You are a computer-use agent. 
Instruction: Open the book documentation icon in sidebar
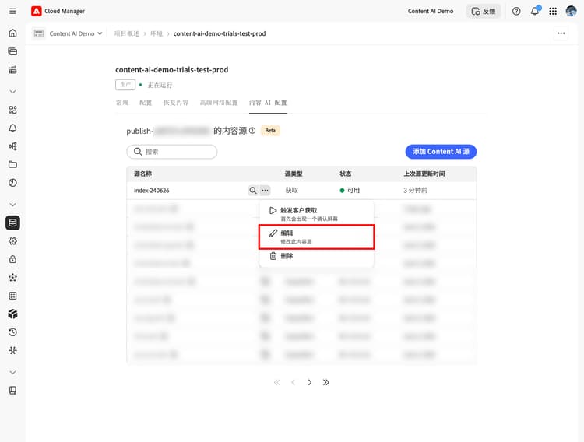coord(12,391)
